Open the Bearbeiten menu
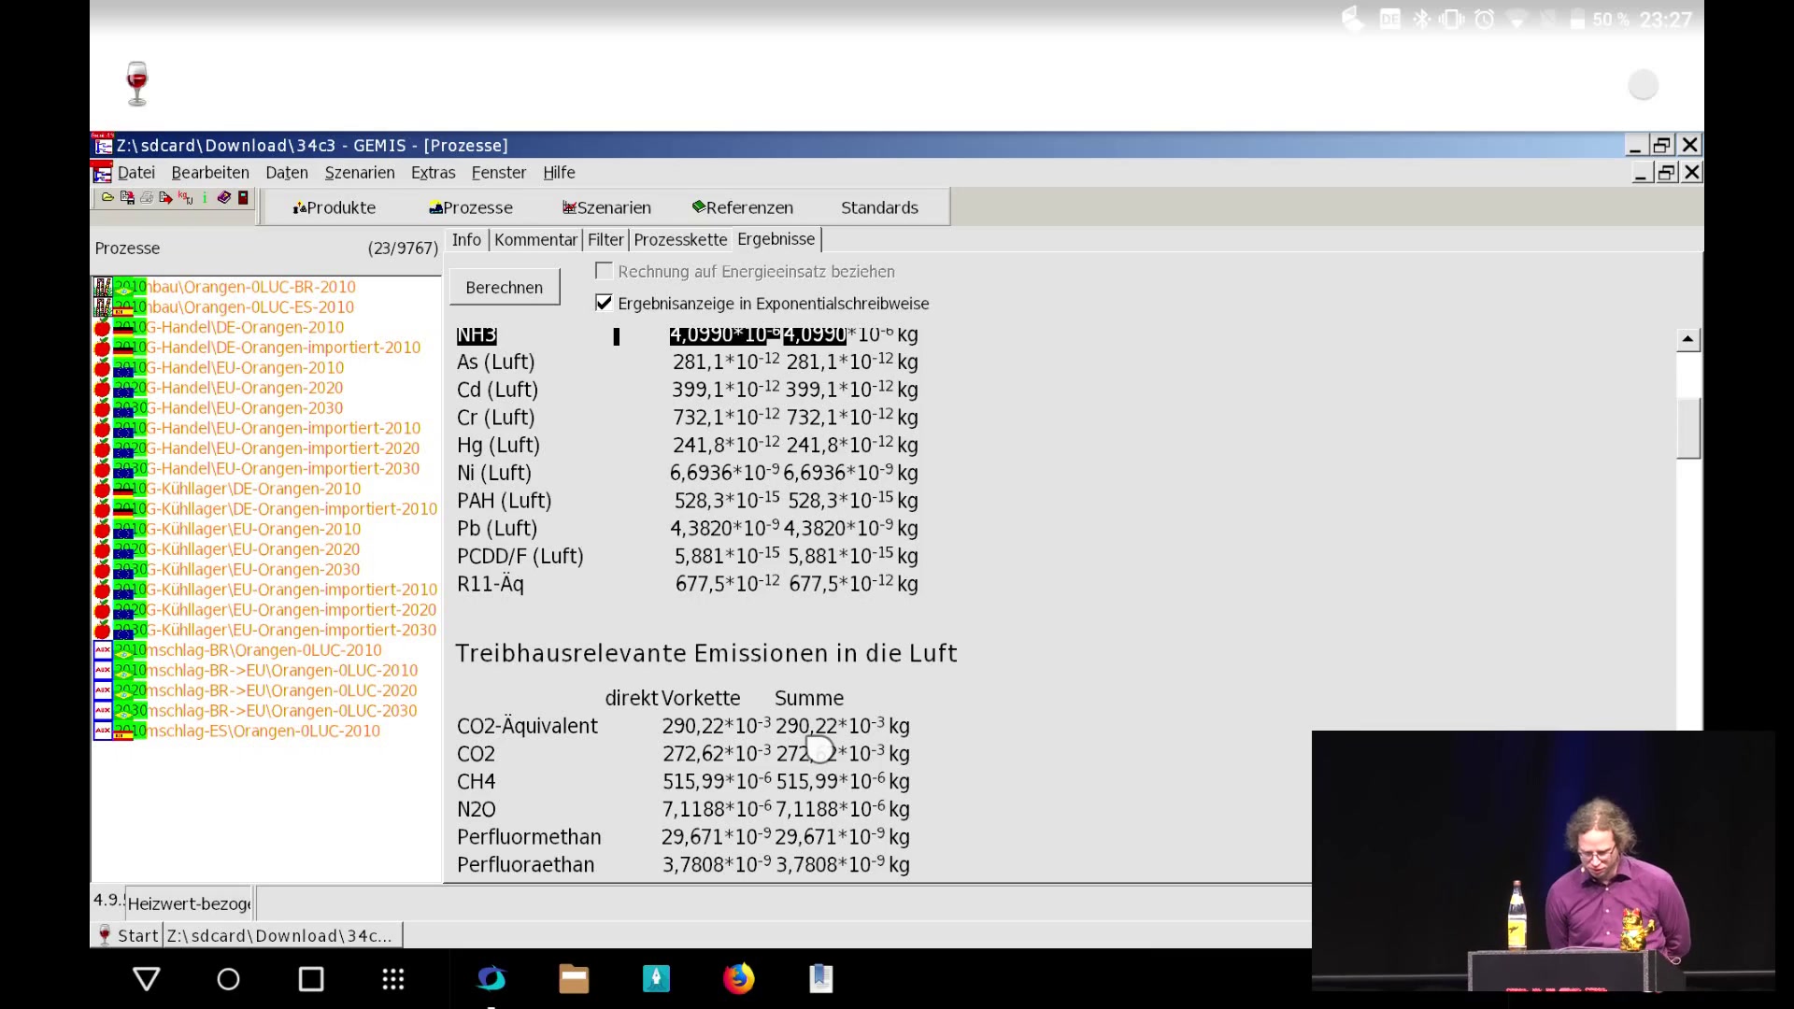Viewport: 1794px width, 1009px height. 210,173
